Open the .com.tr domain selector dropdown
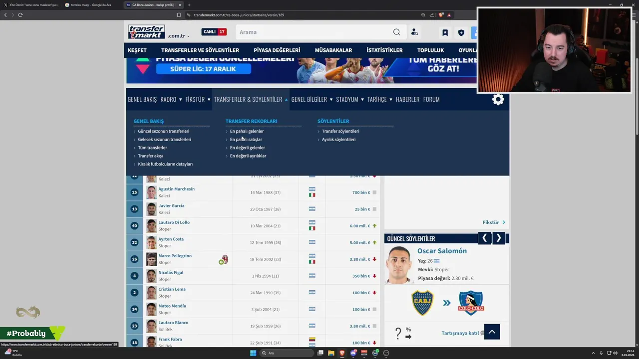This screenshot has height=359, width=639. 178,36
